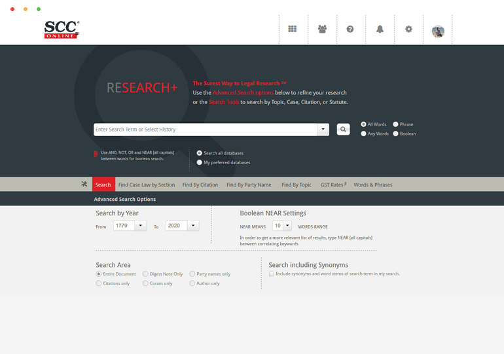Click the Search Tools link
The width and height of the screenshot is (504, 354).
(224, 102)
